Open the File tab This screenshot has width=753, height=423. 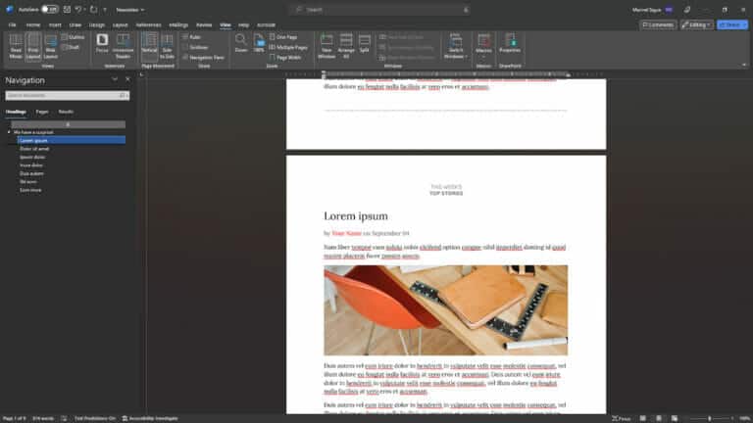12,24
